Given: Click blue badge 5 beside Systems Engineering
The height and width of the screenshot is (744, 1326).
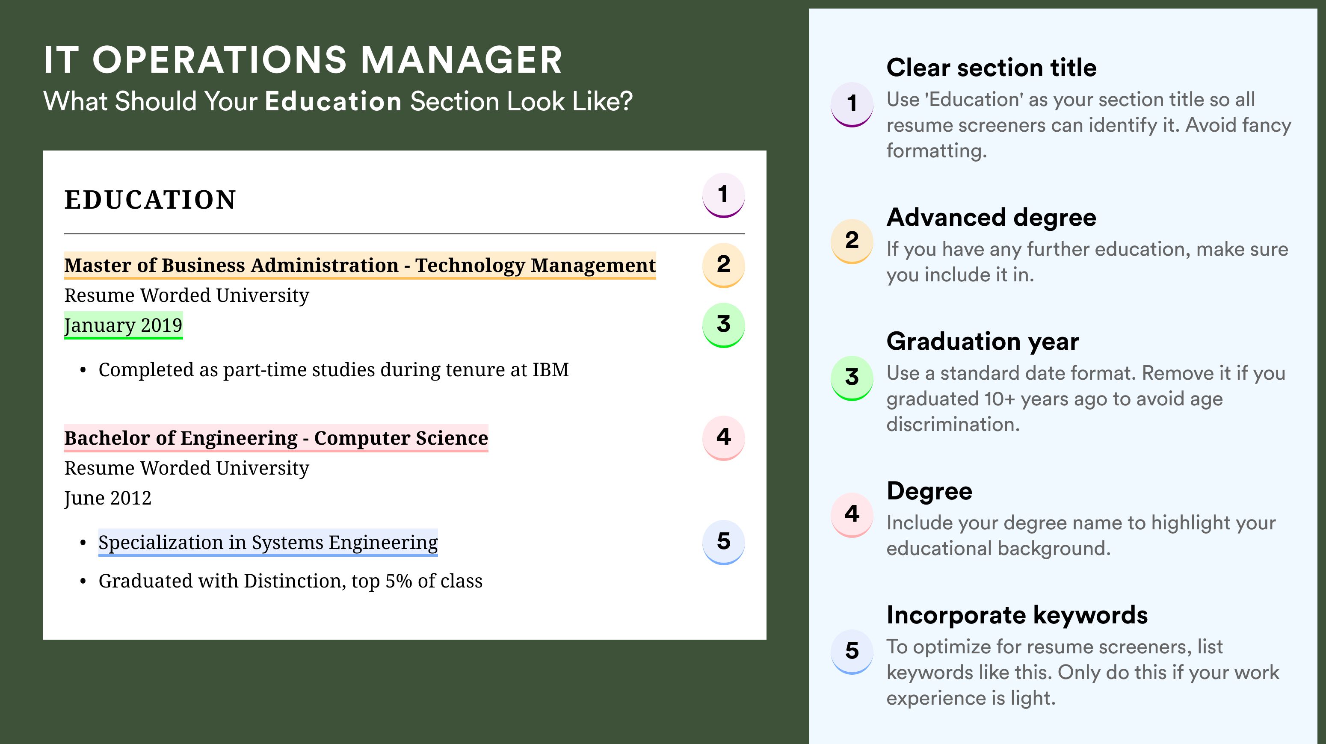Looking at the screenshot, I should 723,542.
